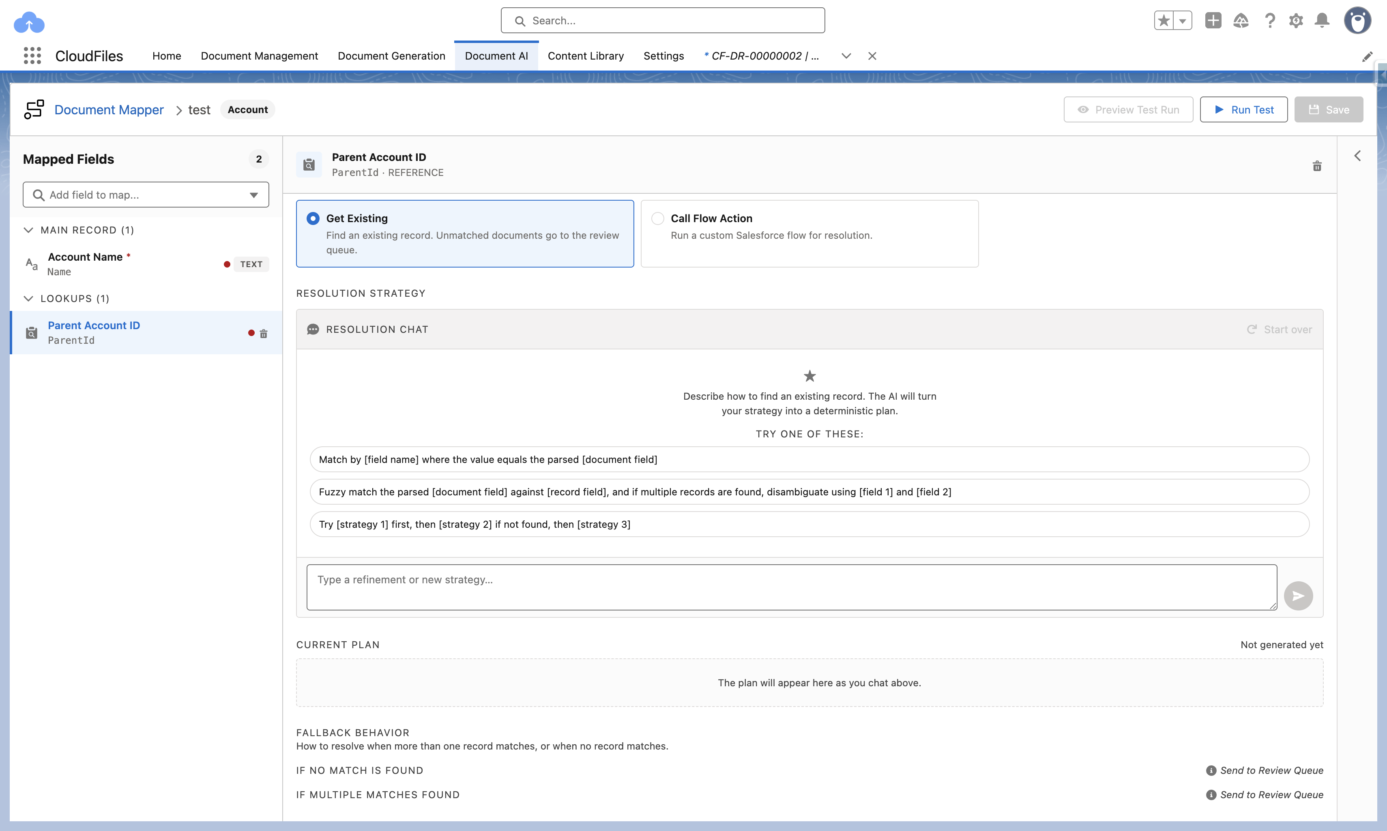Click the Favorites star icon
The image size is (1387, 831).
coord(1164,21)
